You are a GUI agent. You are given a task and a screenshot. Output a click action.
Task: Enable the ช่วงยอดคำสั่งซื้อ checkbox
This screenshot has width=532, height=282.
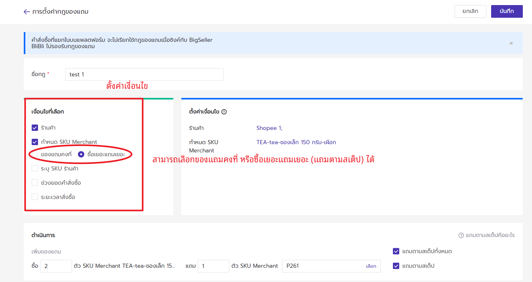click(35, 183)
